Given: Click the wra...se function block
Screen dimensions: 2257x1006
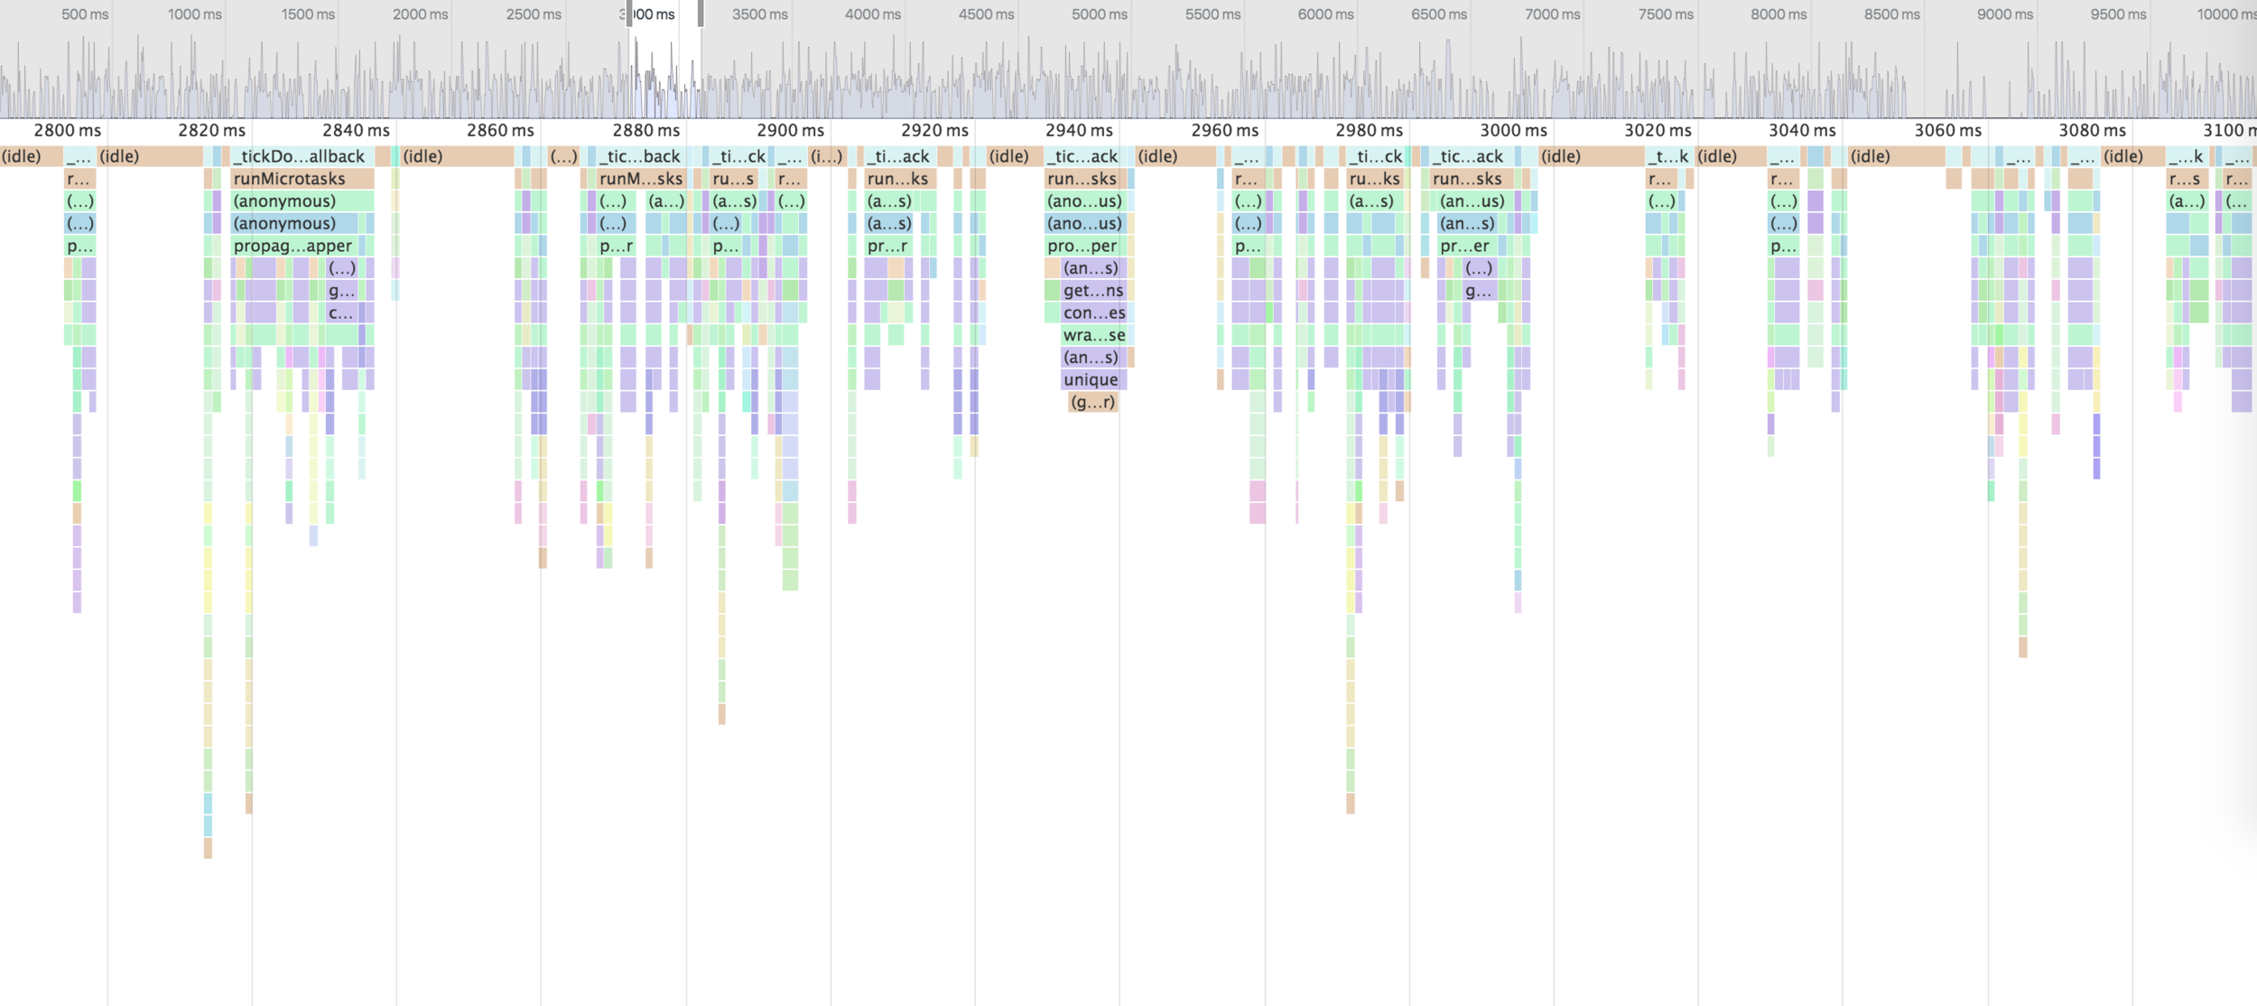Looking at the screenshot, I should (x=1093, y=335).
